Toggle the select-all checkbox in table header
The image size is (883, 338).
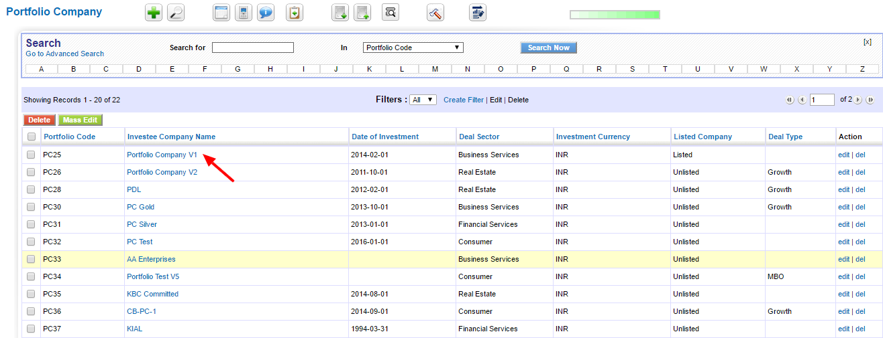pyautogui.click(x=31, y=137)
